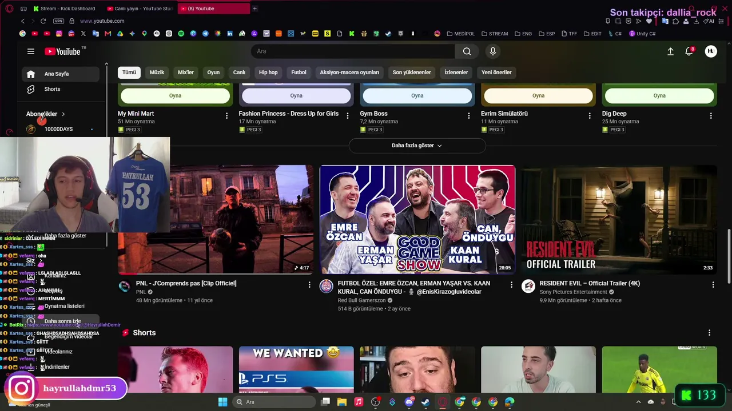Click Oyna for My Mini Mart
732x411 pixels.
176,95
